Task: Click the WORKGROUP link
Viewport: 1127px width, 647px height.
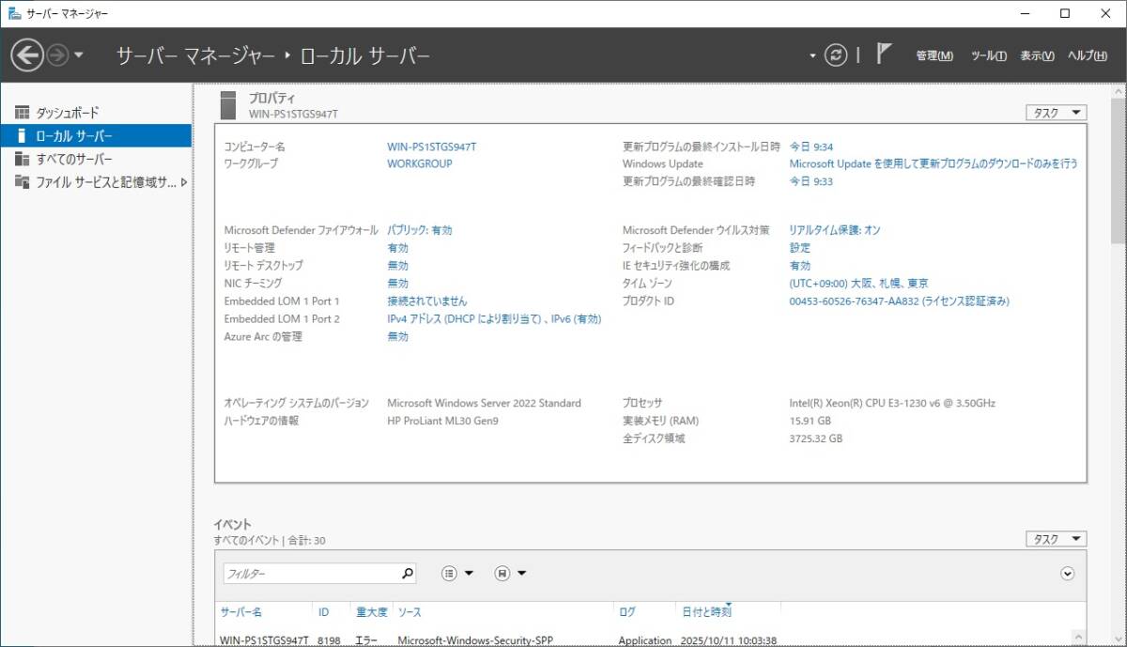Action: pyautogui.click(x=419, y=163)
